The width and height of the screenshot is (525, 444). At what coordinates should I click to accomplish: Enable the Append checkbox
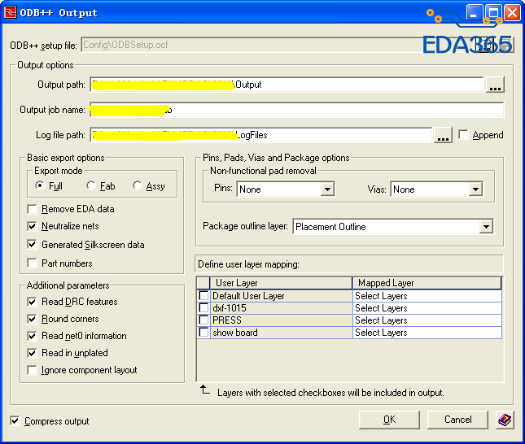[x=463, y=134]
